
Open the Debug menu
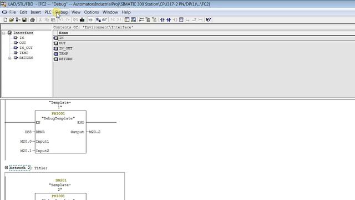point(62,12)
